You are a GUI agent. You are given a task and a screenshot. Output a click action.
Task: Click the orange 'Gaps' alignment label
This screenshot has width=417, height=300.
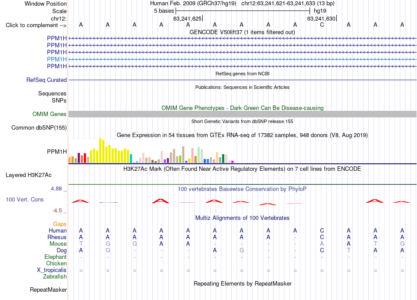coord(60,224)
